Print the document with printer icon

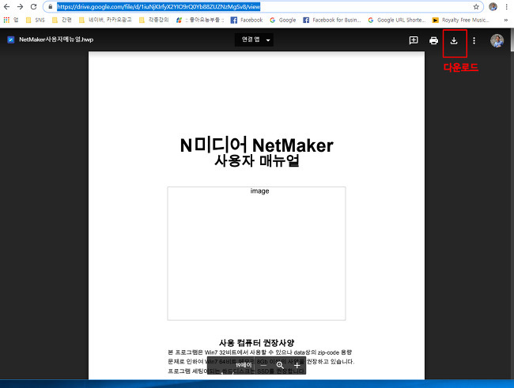433,40
